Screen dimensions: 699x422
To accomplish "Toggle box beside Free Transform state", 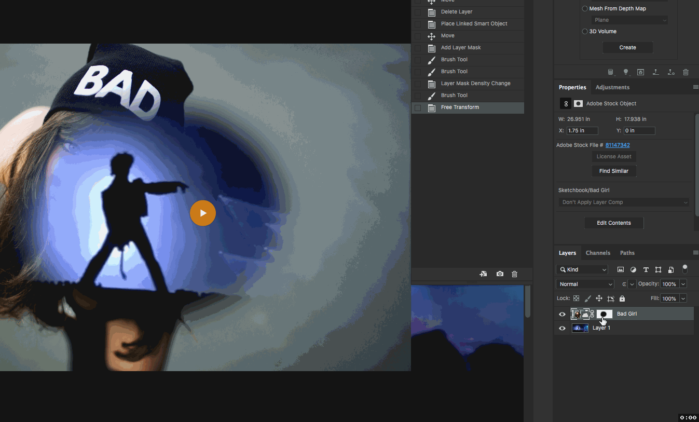I will click(418, 107).
